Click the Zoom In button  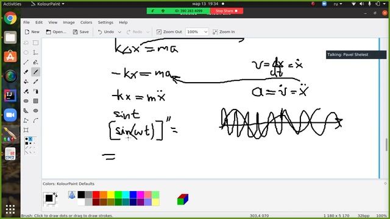pos(224,32)
